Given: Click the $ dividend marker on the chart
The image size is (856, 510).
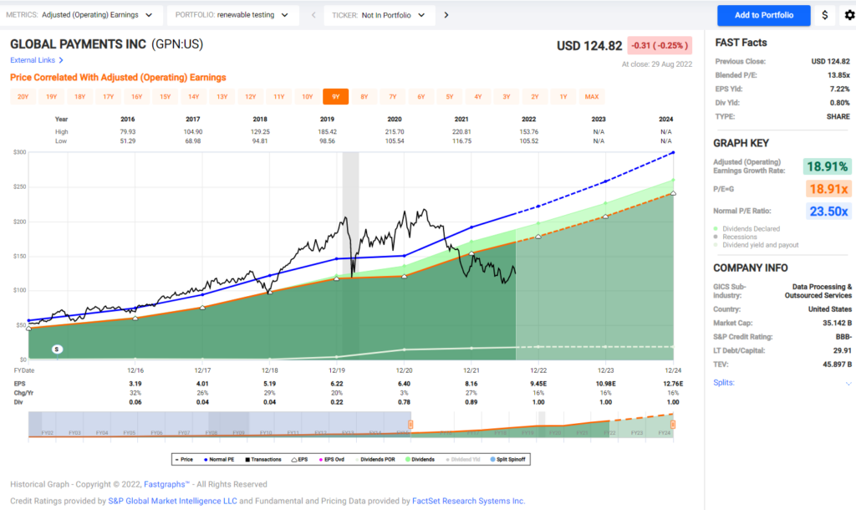Looking at the screenshot, I should point(57,349).
